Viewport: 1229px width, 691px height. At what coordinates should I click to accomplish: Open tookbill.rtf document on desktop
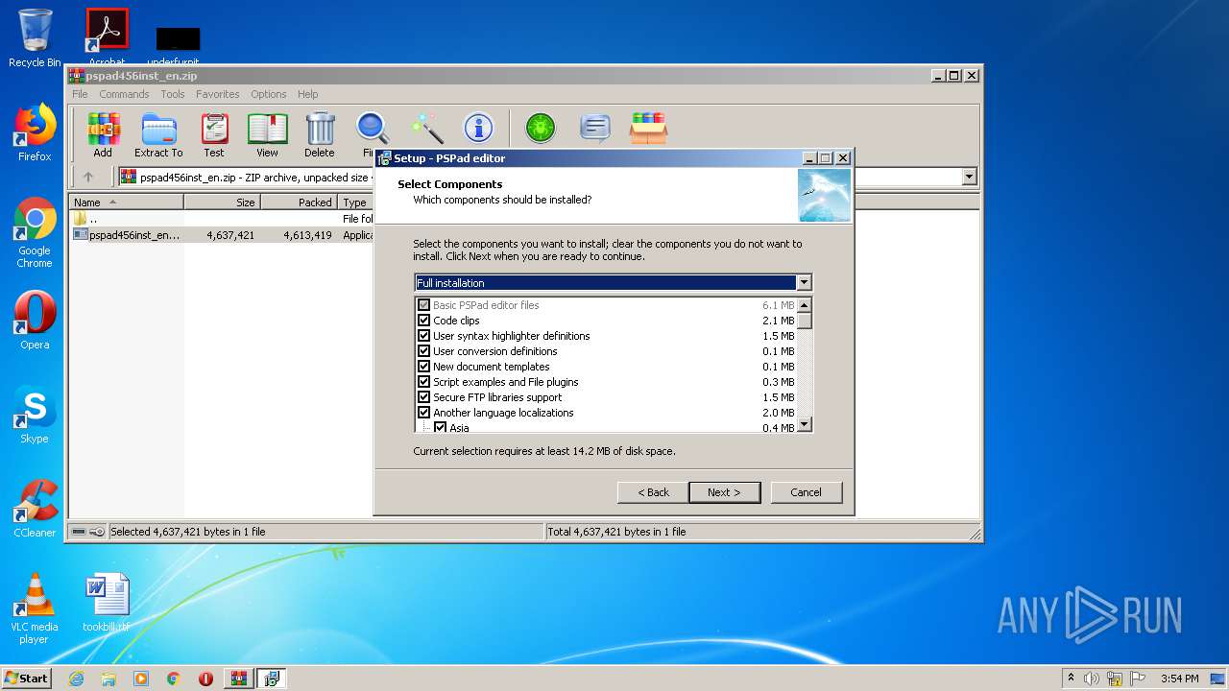[x=107, y=603]
